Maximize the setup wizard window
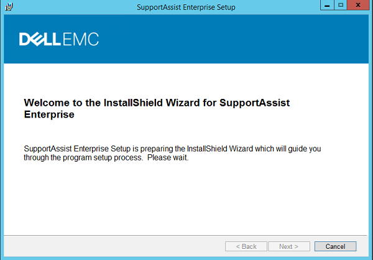Viewport: 373px width, 260px height. (341, 5)
